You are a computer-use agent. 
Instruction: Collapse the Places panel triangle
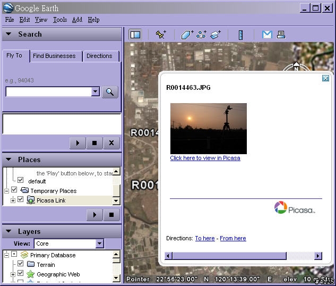[8, 159]
